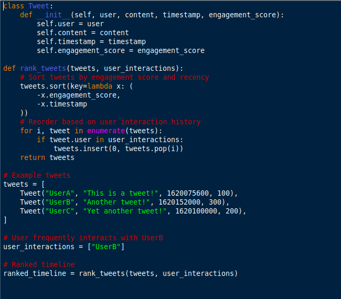Click tweets.insert(0, tweets.pop(i)) line

pyautogui.click(x=119, y=149)
